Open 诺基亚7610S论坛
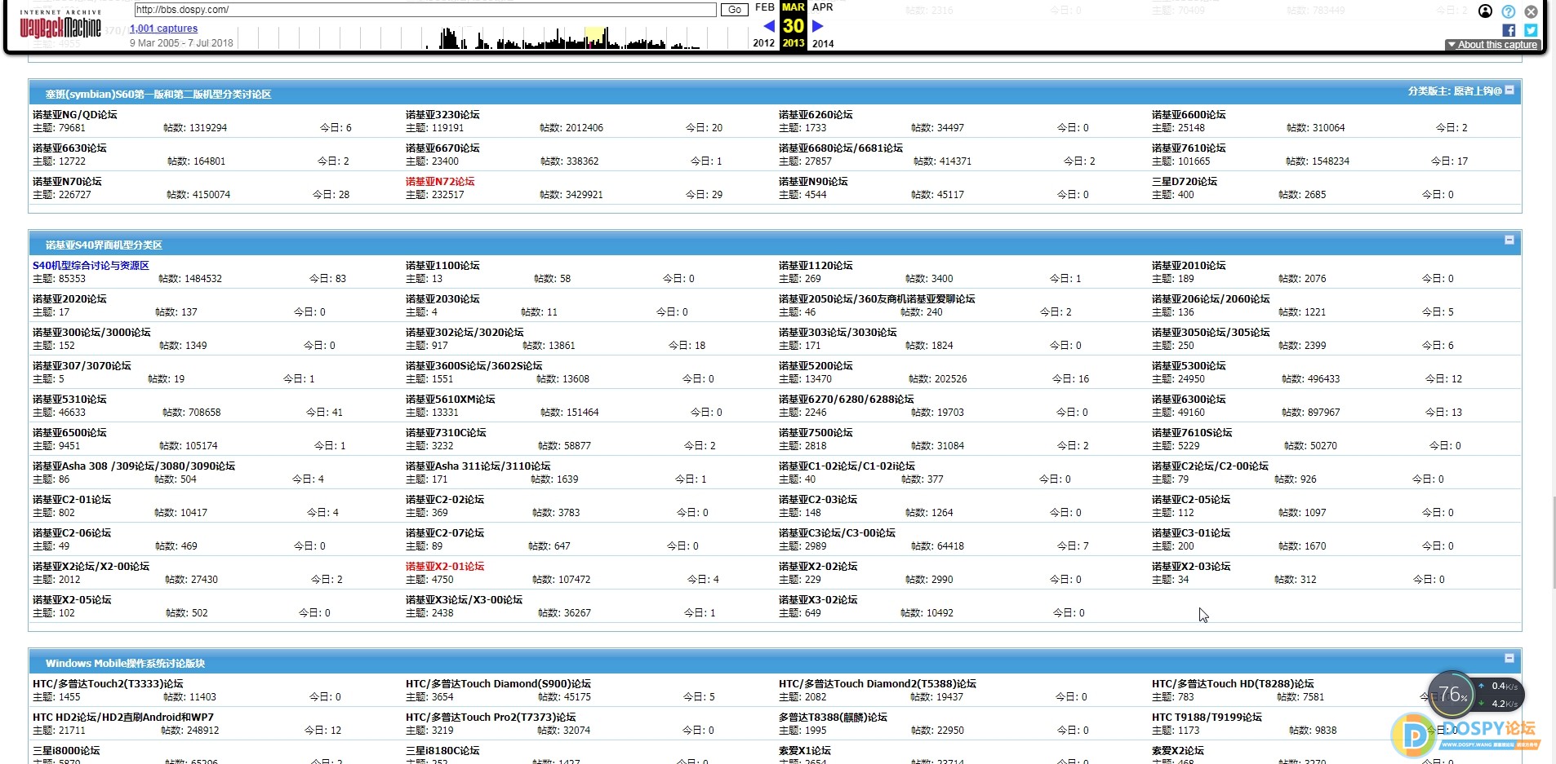This screenshot has width=1556, height=764. (x=1192, y=433)
